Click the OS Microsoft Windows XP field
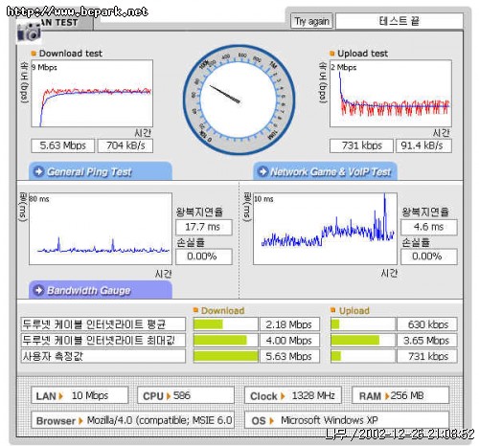This screenshot has width=479, height=446. click(347, 420)
